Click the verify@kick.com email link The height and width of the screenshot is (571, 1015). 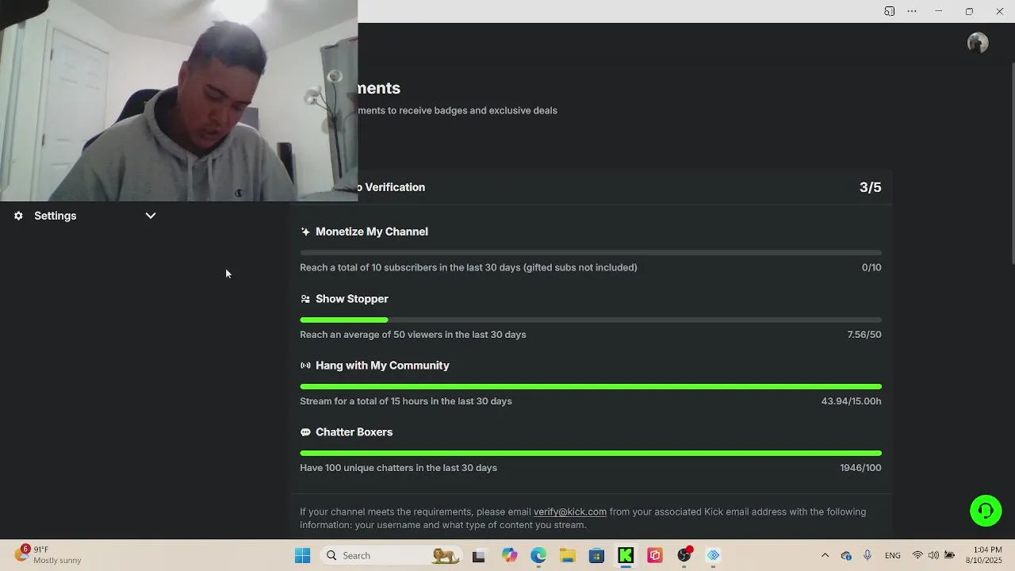570,512
